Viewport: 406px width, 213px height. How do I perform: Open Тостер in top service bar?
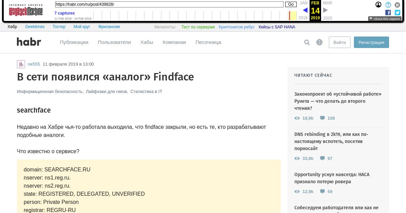[59, 27]
